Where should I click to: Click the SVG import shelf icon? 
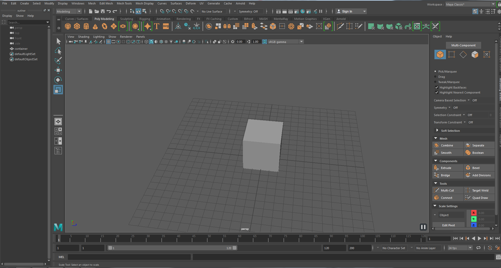coord(166,26)
